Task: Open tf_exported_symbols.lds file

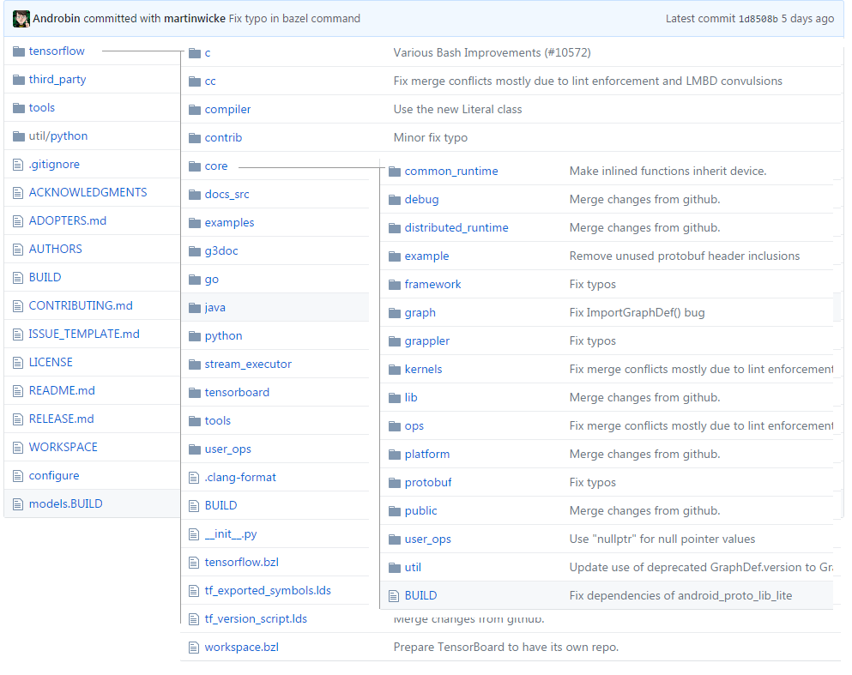Action: point(268,590)
